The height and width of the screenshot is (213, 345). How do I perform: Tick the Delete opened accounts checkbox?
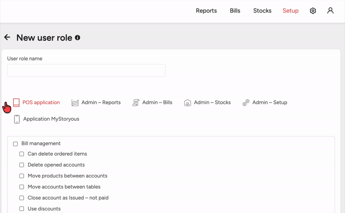(22, 165)
